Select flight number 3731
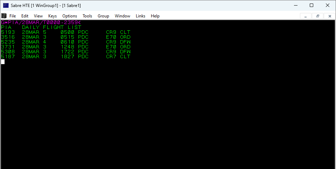The height and width of the screenshot is (169, 336). coord(8,47)
